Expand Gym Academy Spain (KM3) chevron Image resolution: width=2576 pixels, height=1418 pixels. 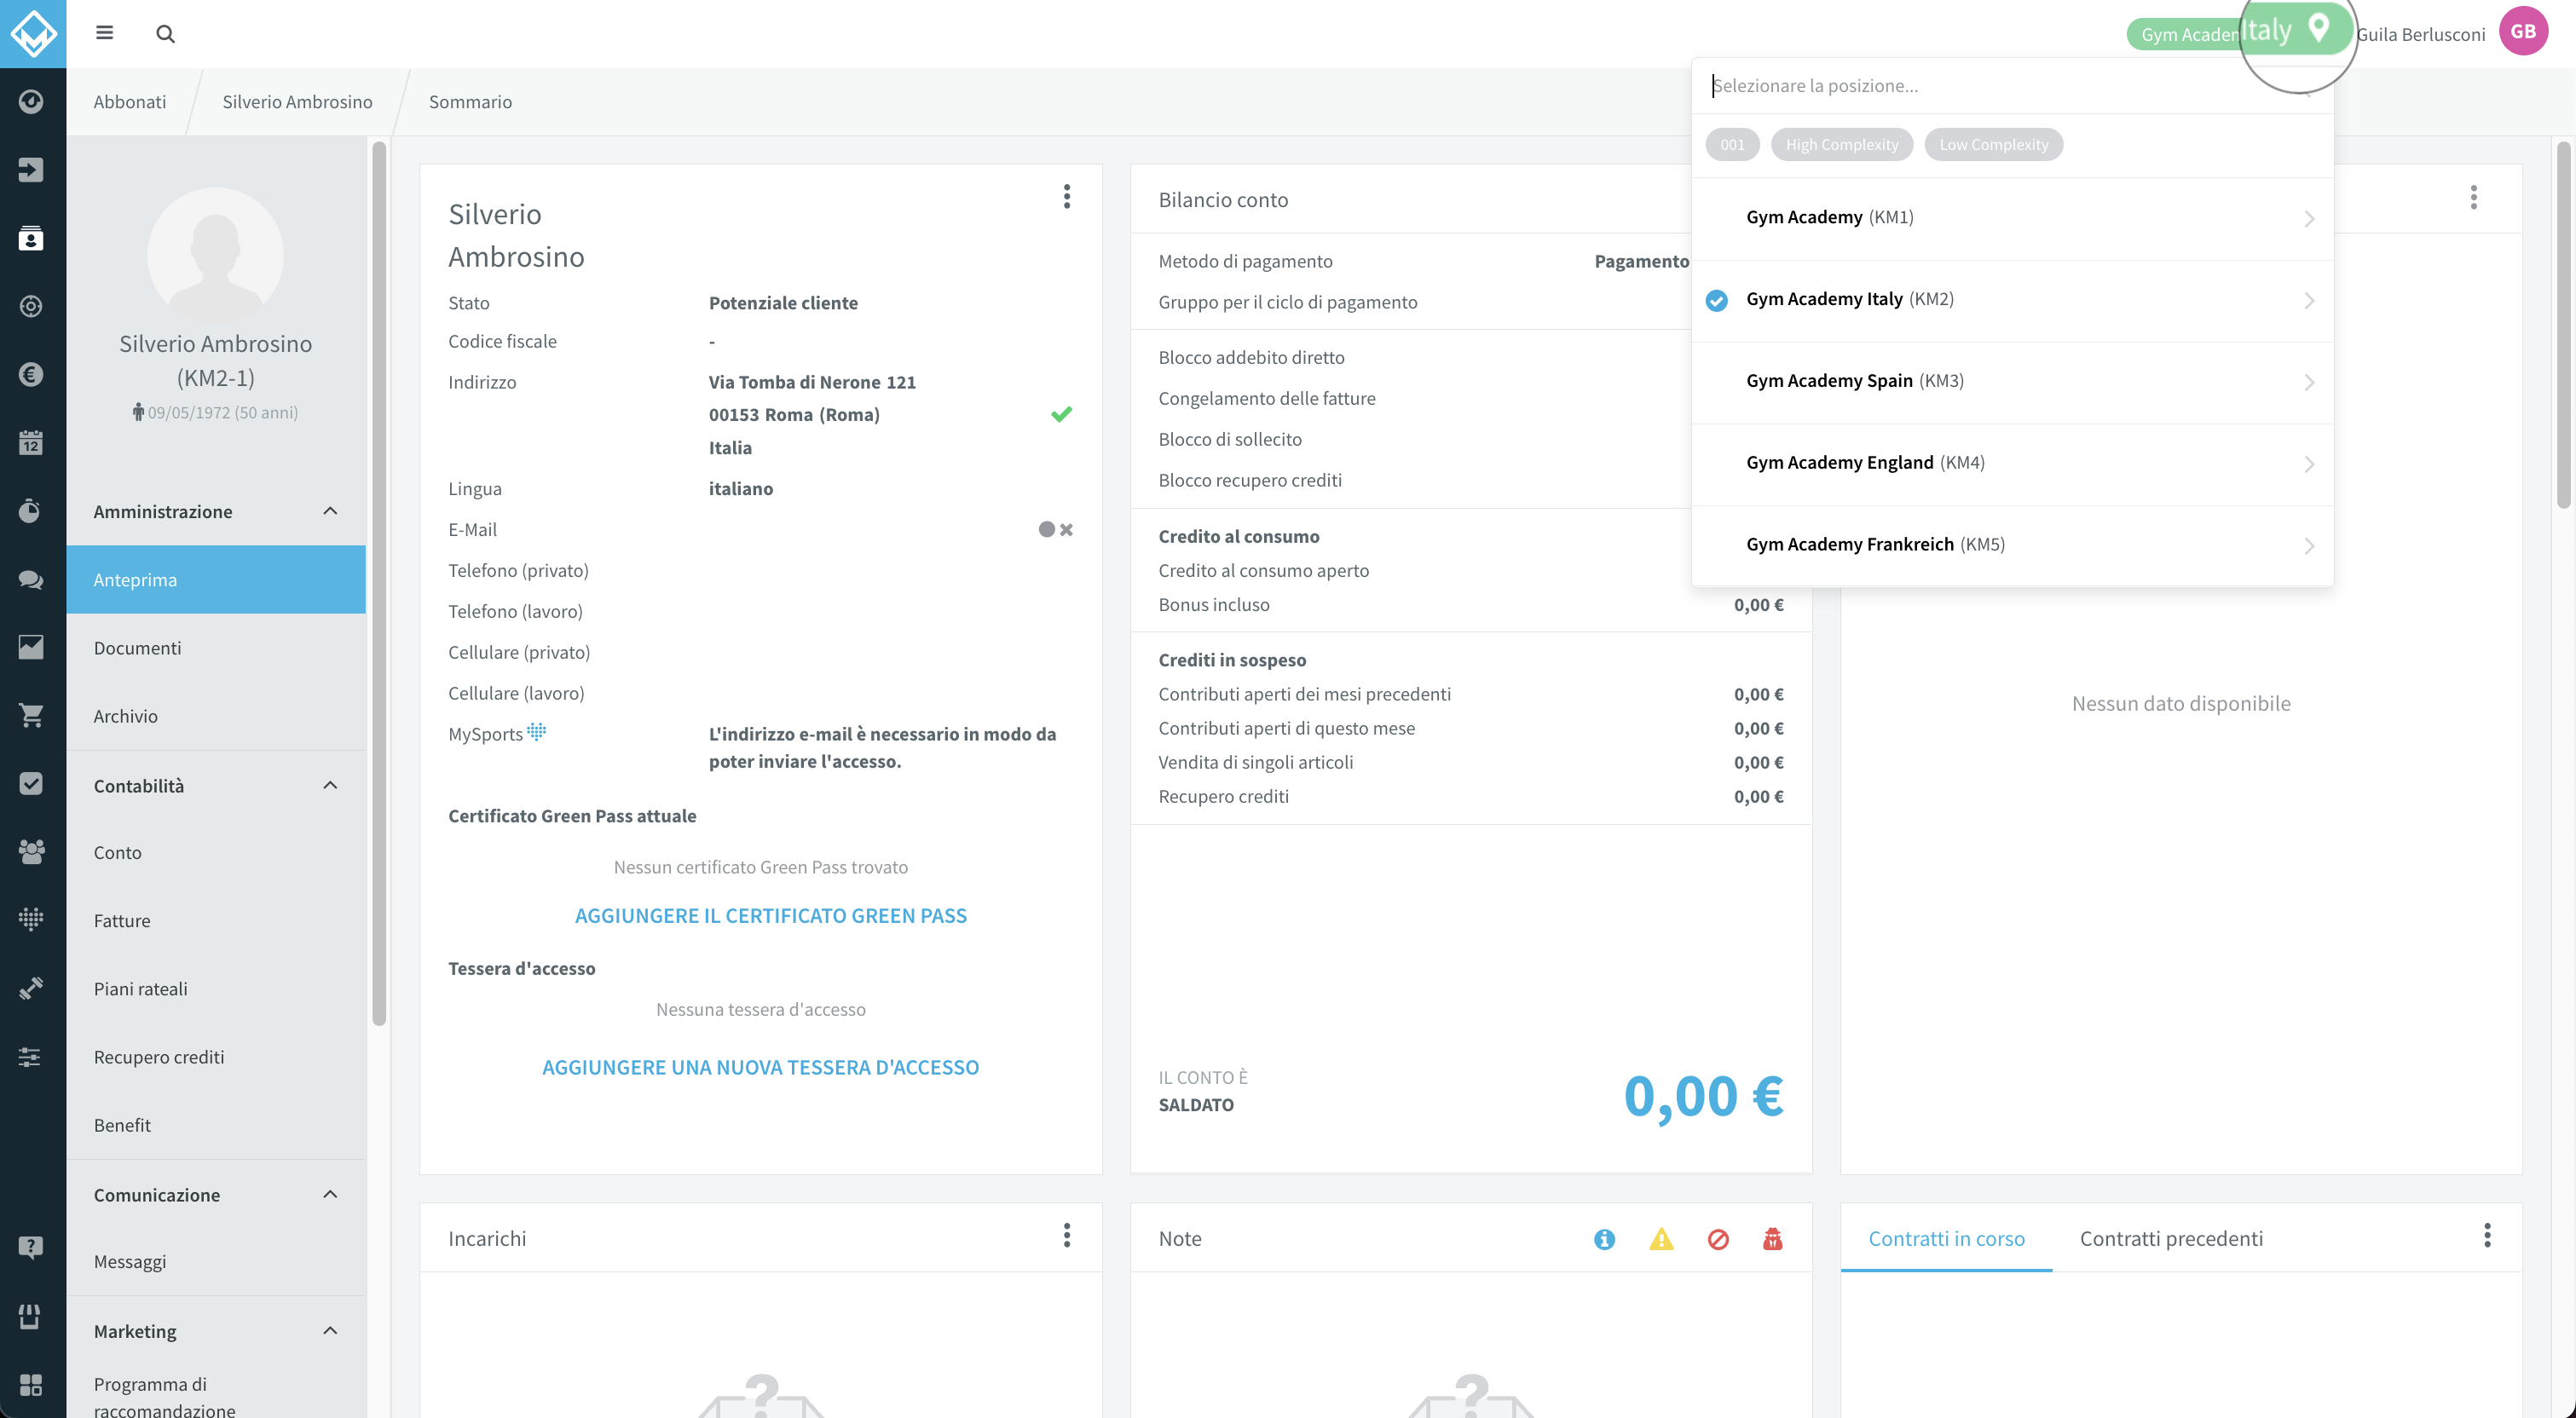(2308, 382)
